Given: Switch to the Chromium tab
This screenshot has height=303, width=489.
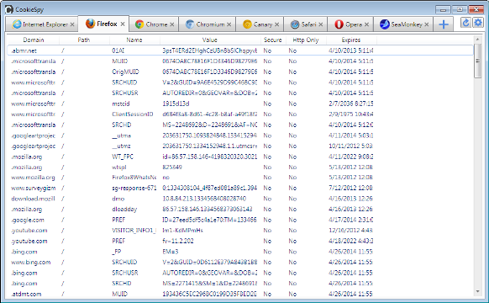Looking at the screenshot, I should [x=208, y=24].
